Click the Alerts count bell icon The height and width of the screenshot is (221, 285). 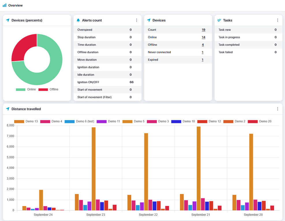(x=78, y=20)
